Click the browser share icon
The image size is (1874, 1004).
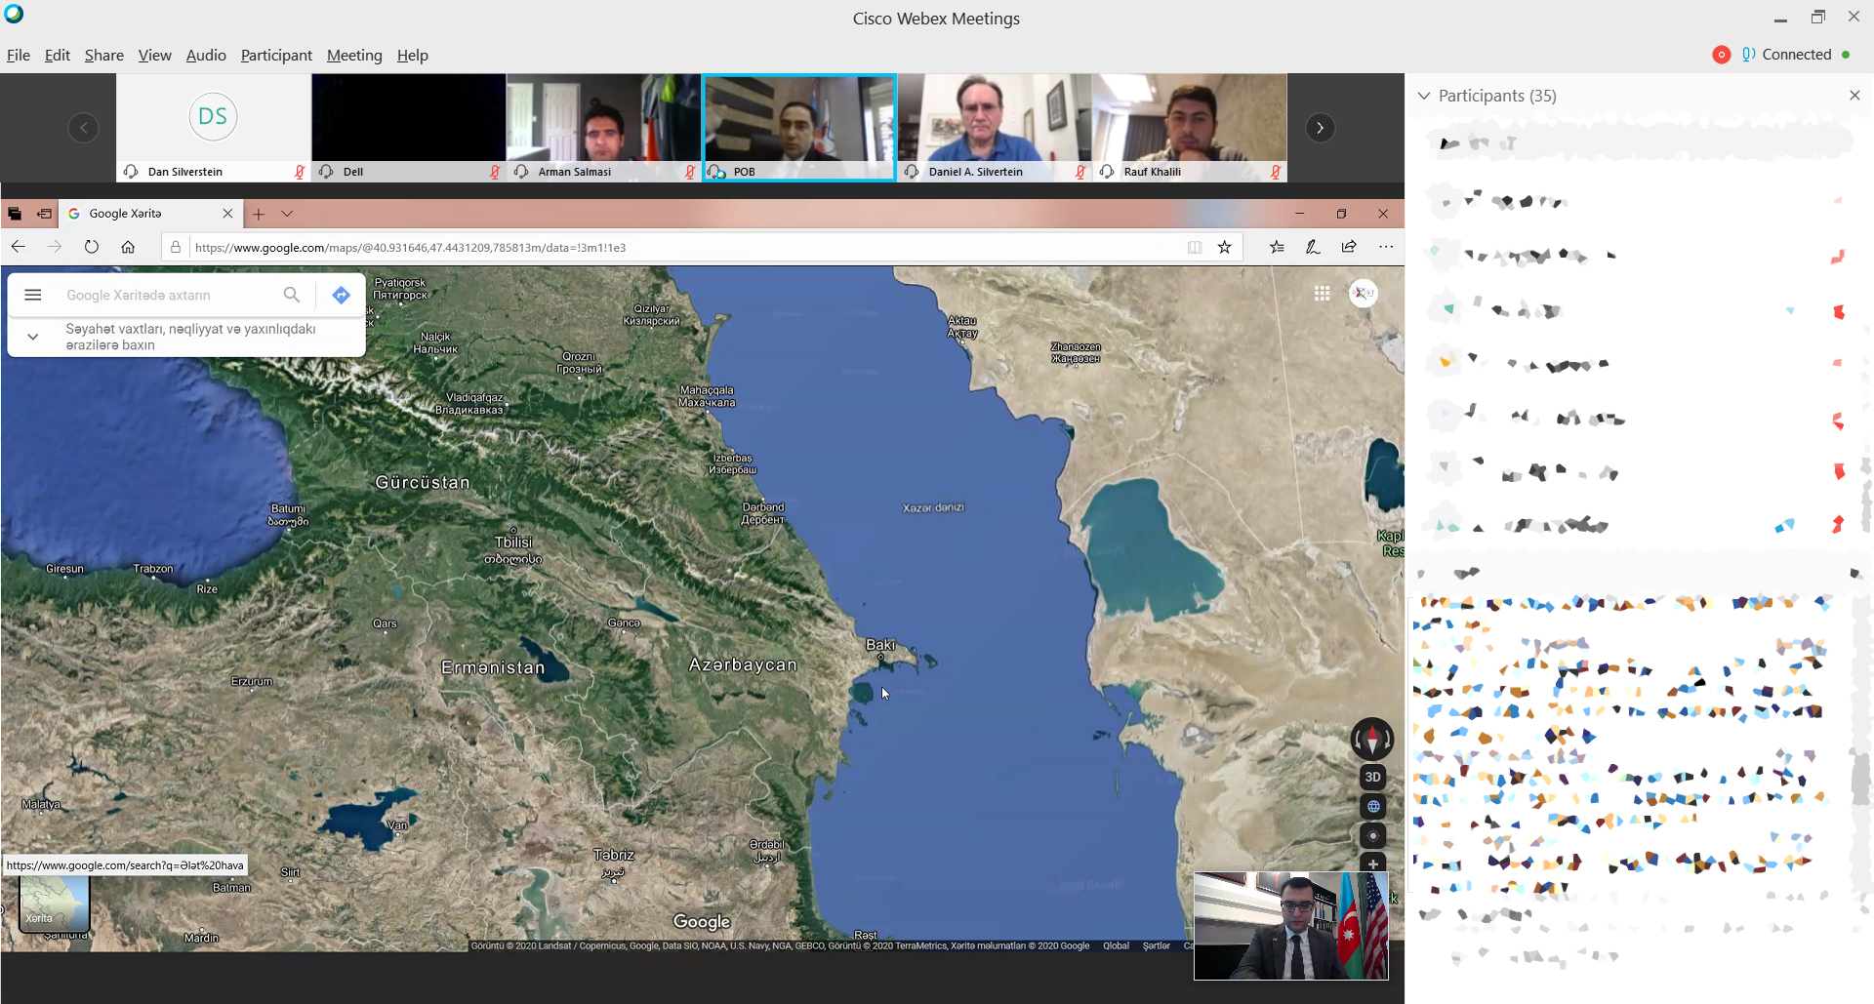[x=1349, y=247]
